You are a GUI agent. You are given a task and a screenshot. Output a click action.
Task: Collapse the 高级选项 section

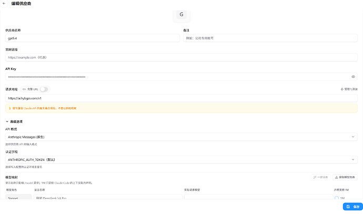(x=14, y=121)
